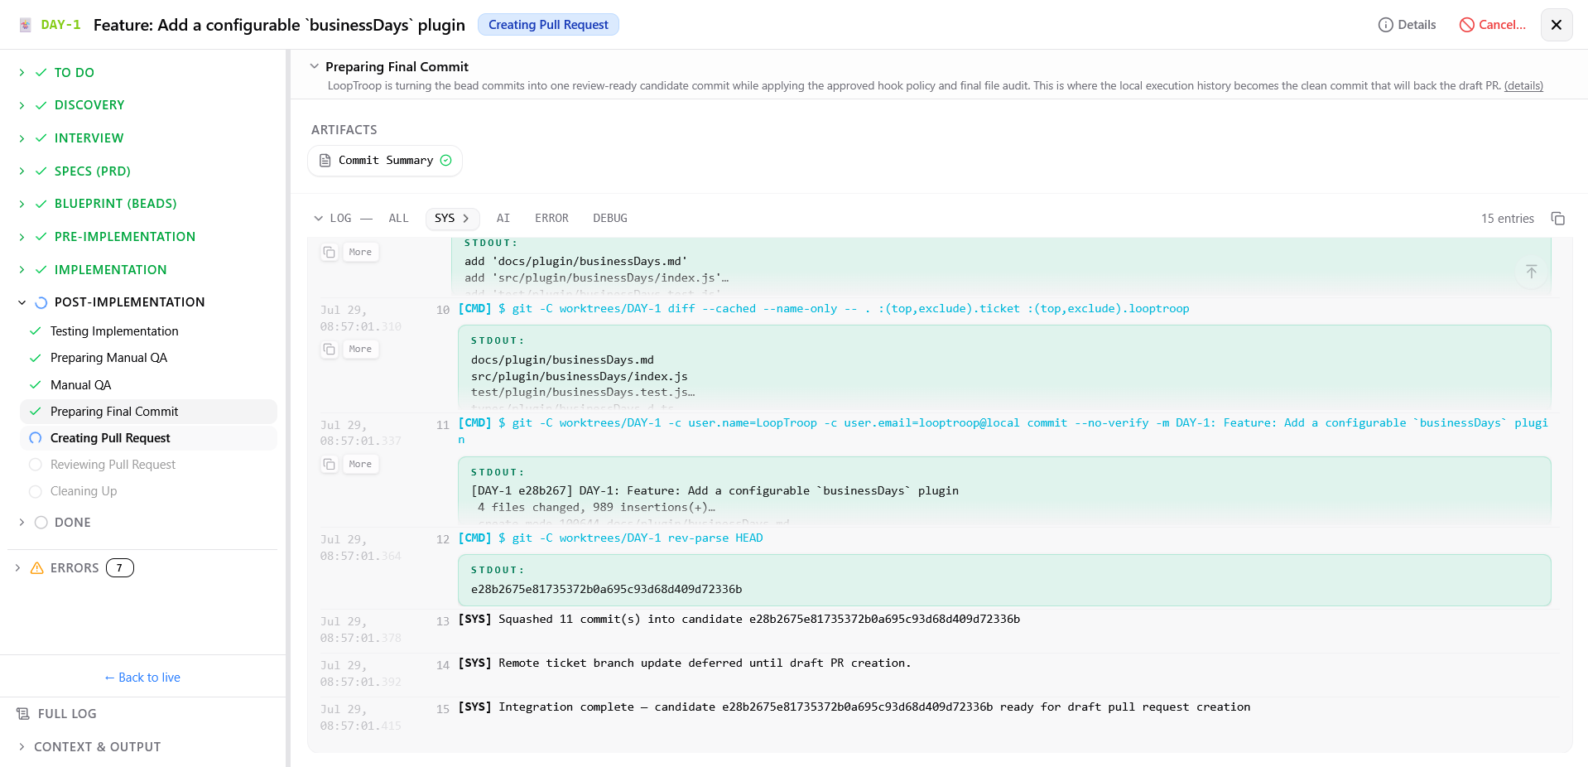This screenshot has width=1588, height=767.
Task: Expand the BLUEPRINT (BEADS) section
Action: click(22, 204)
